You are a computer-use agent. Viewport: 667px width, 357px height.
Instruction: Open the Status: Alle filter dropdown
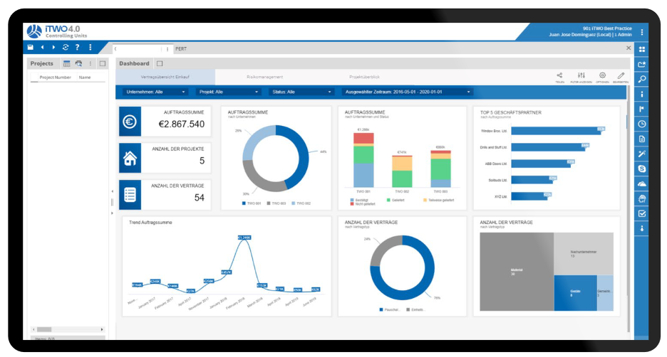click(300, 92)
